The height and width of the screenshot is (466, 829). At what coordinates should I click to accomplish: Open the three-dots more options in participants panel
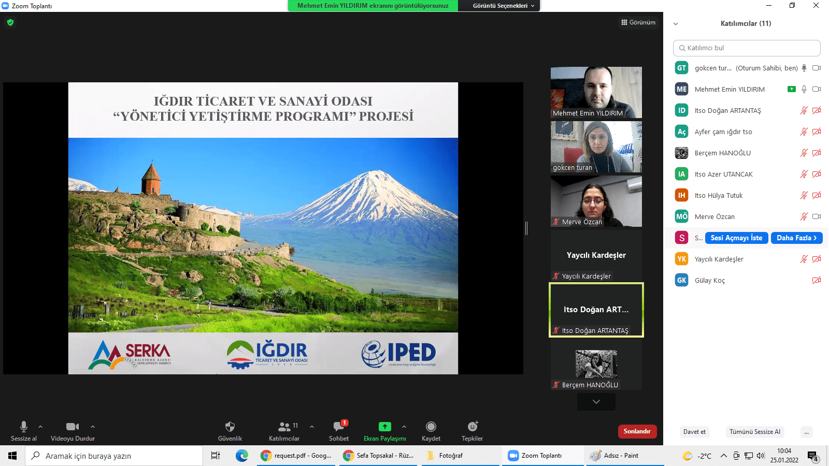pos(806,432)
